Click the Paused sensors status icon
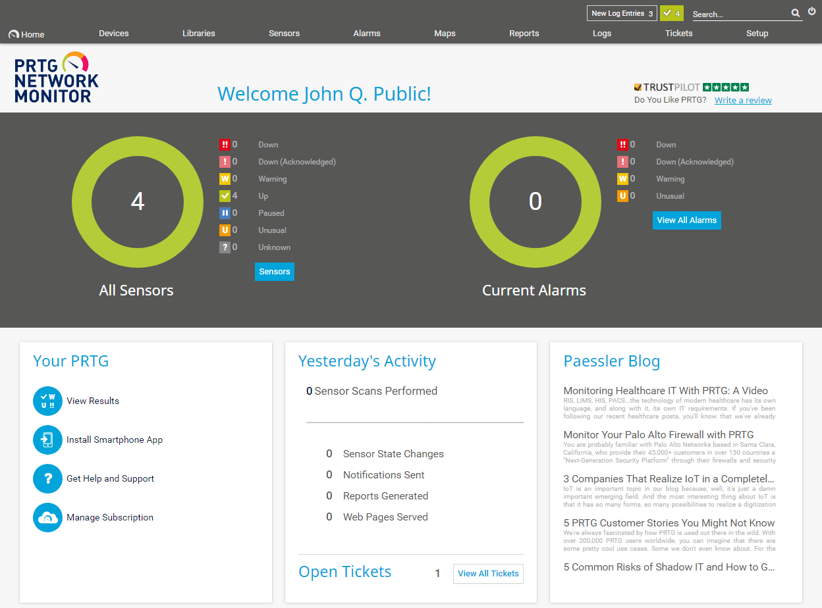 click(x=225, y=213)
